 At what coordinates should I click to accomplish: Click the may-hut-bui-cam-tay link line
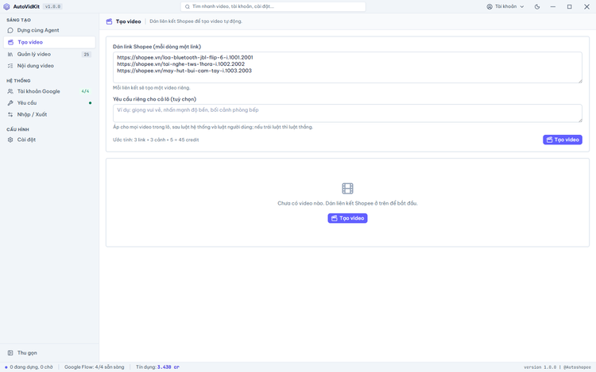[x=184, y=71]
